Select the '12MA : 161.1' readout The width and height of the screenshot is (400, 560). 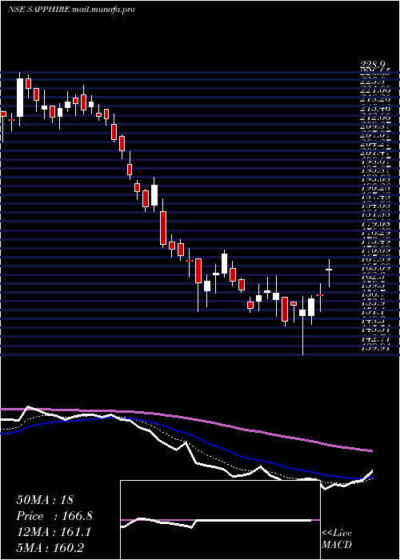pyautogui.click(x=54, y=532)
